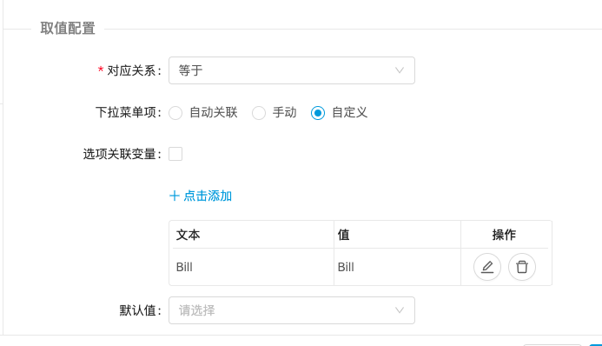The image size is (602, 346).
Task: Click the chevron arrow in 默认值 field
Action: click(x=400, y=309)
